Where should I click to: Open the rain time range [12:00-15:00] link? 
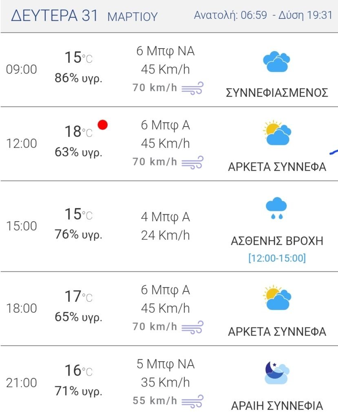pos(277,258)
